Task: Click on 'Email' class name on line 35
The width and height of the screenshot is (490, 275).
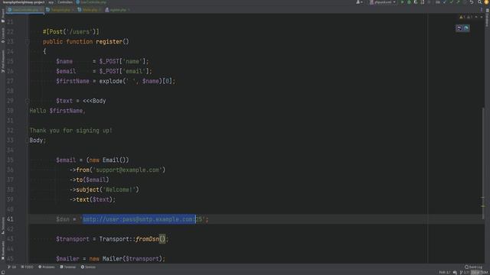Action: coord(110,160)
